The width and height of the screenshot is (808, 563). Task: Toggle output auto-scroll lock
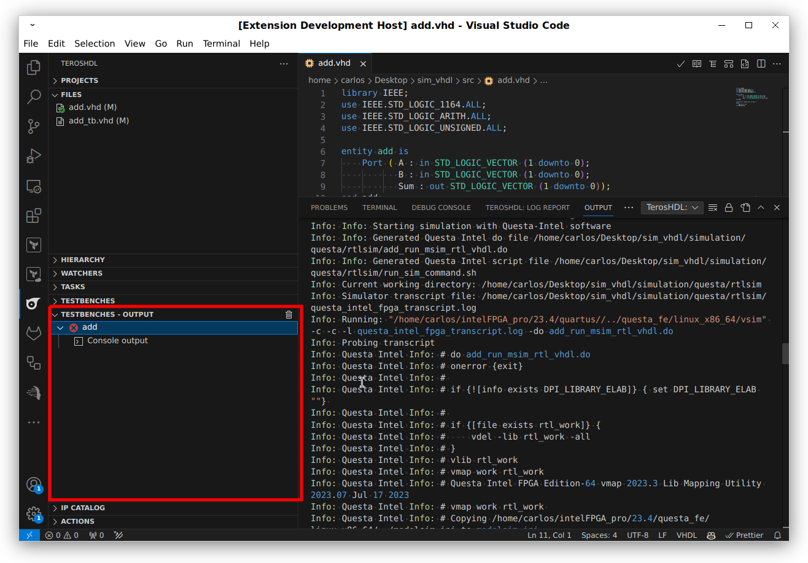coord(729,208)
